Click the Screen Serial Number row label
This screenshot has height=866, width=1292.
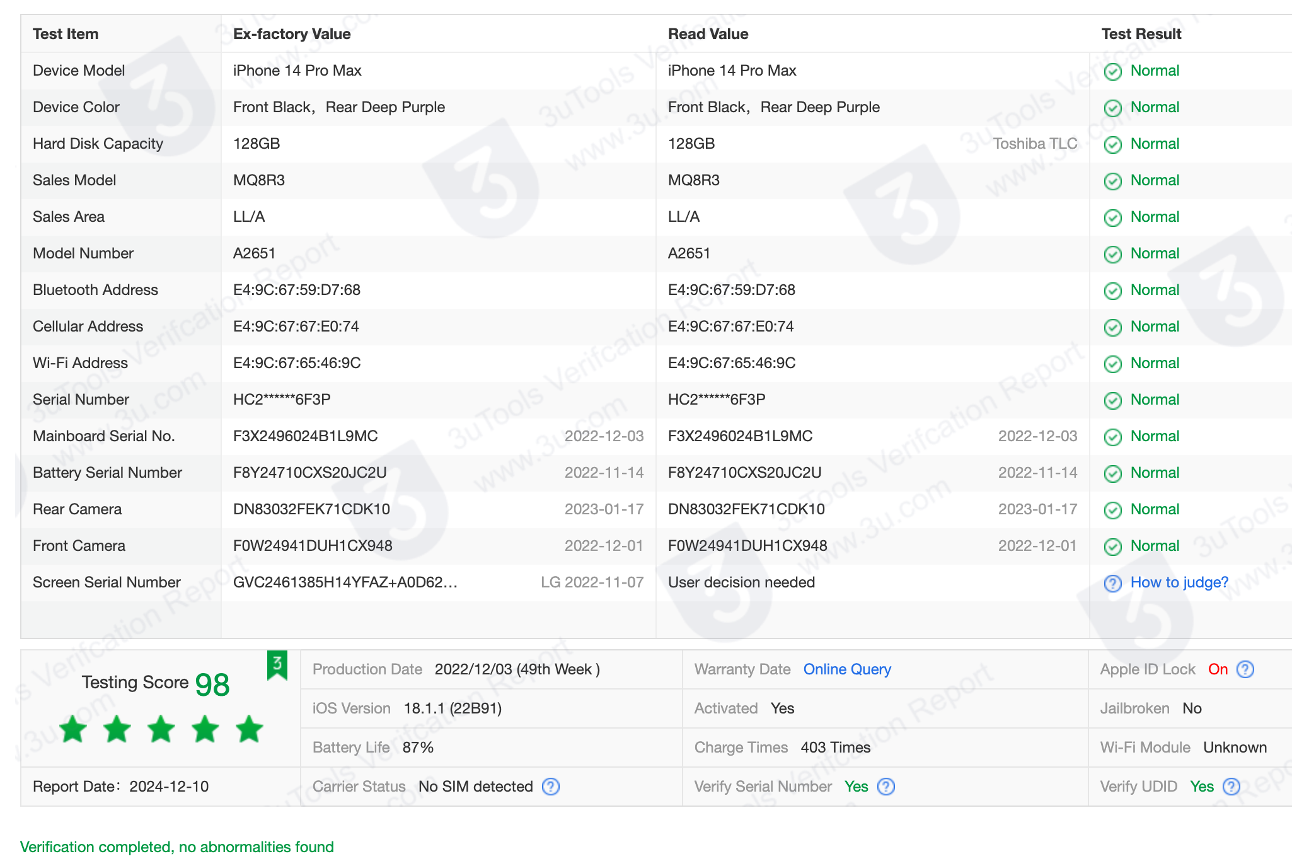tap(107, 582)
